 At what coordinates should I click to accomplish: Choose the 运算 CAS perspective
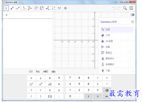[117, 47]
